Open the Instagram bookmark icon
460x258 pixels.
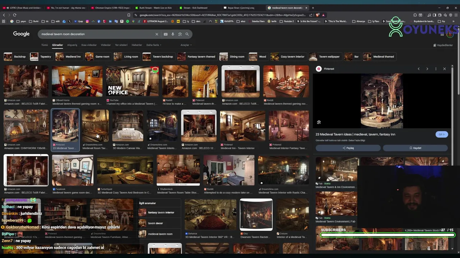[87, 21]
